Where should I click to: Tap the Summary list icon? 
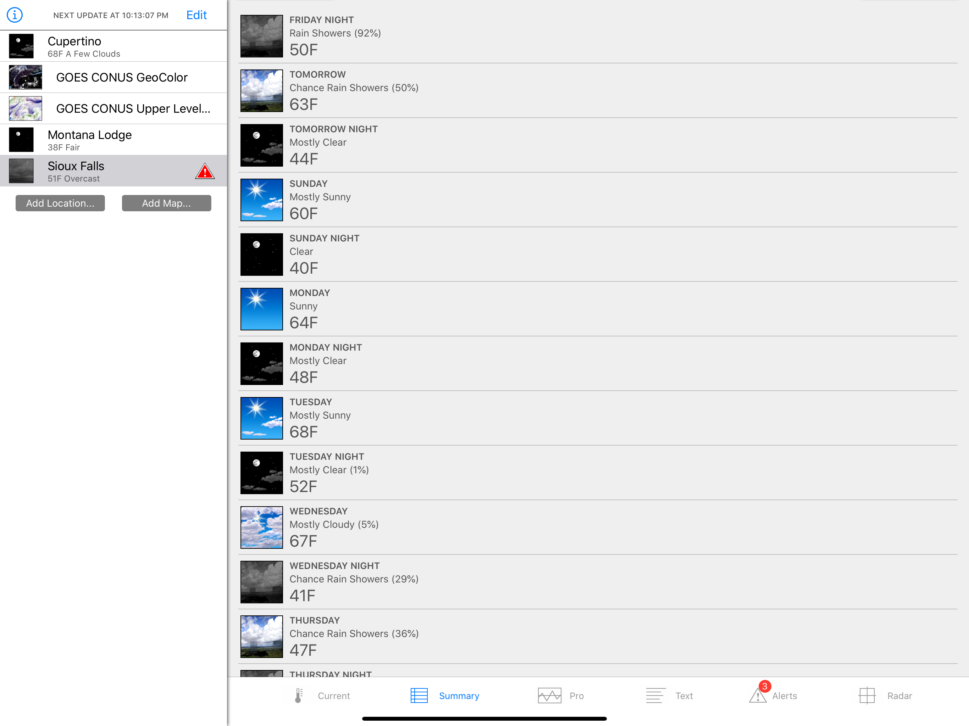(x=419, y=696)
